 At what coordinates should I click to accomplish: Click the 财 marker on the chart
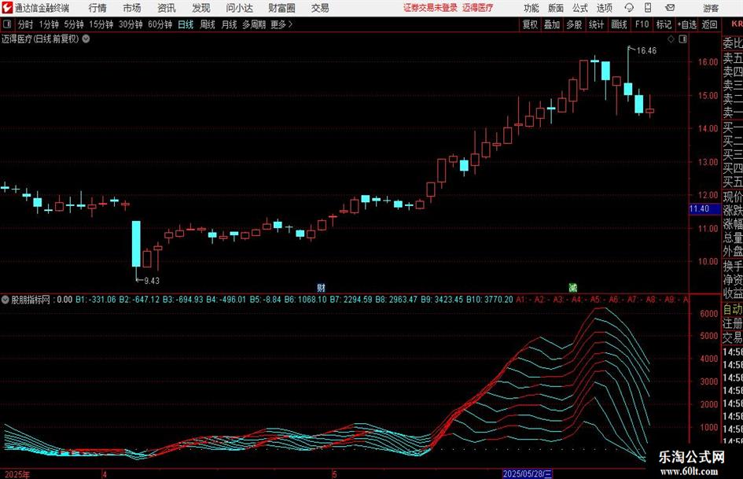point(321,287)
